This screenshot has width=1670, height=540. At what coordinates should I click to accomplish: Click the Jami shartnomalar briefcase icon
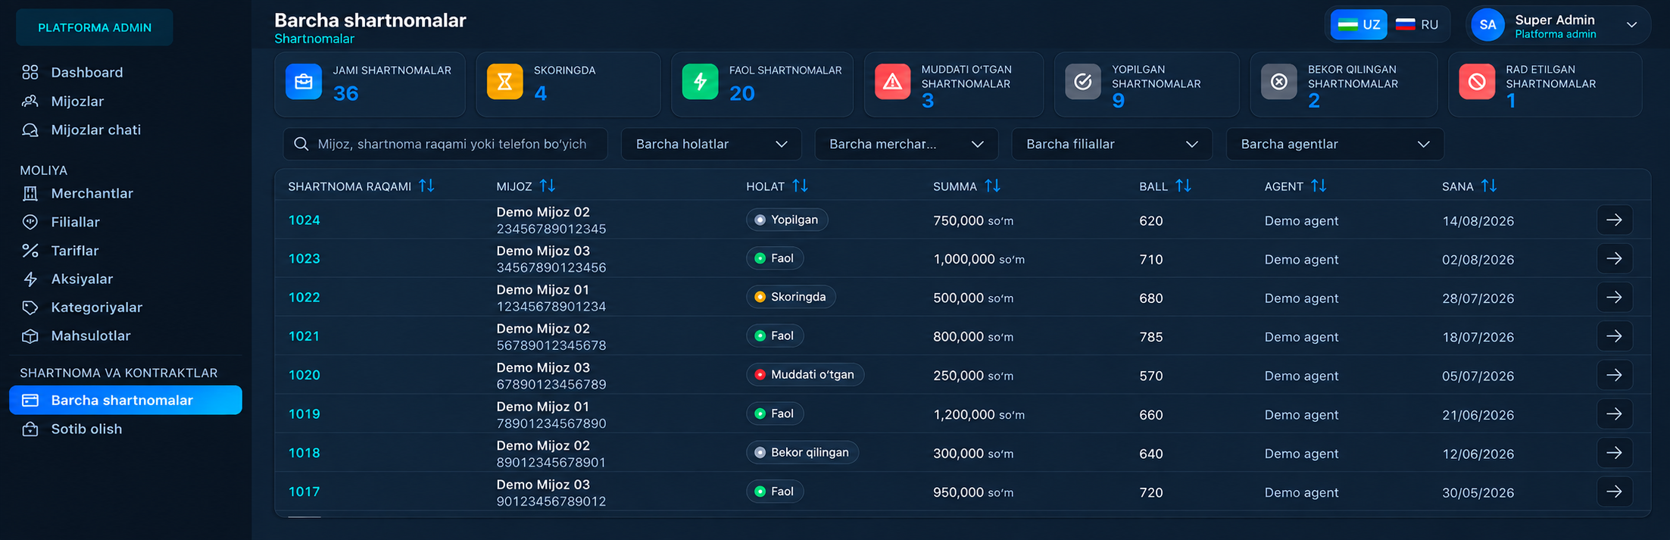pyautogui.click(x=304, y=82)
